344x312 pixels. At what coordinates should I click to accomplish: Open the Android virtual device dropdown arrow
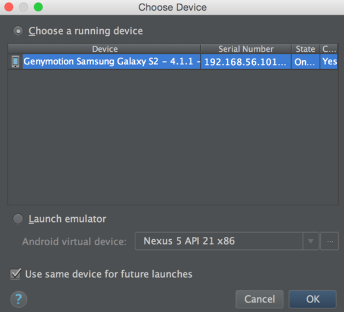click(x=311, y=241)
